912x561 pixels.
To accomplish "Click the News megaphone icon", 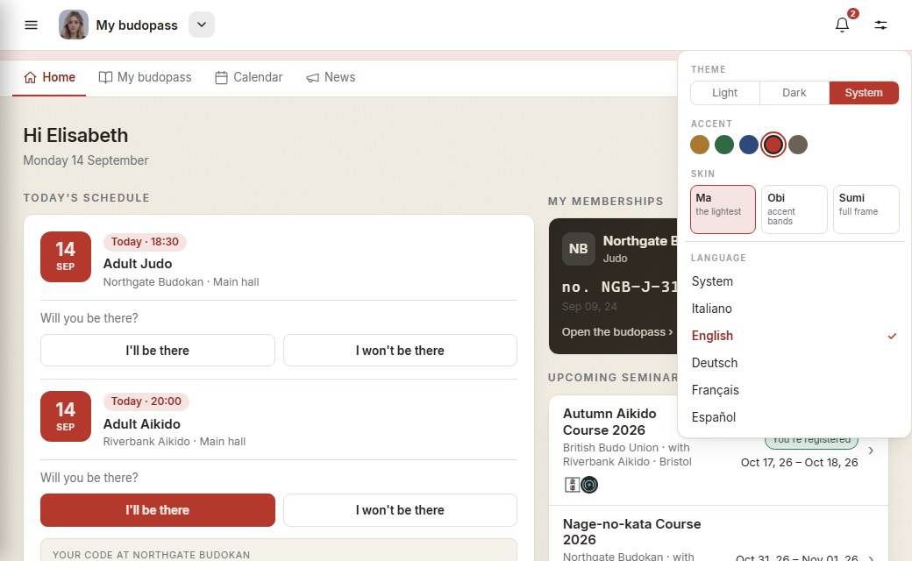I will pos(312,78).
